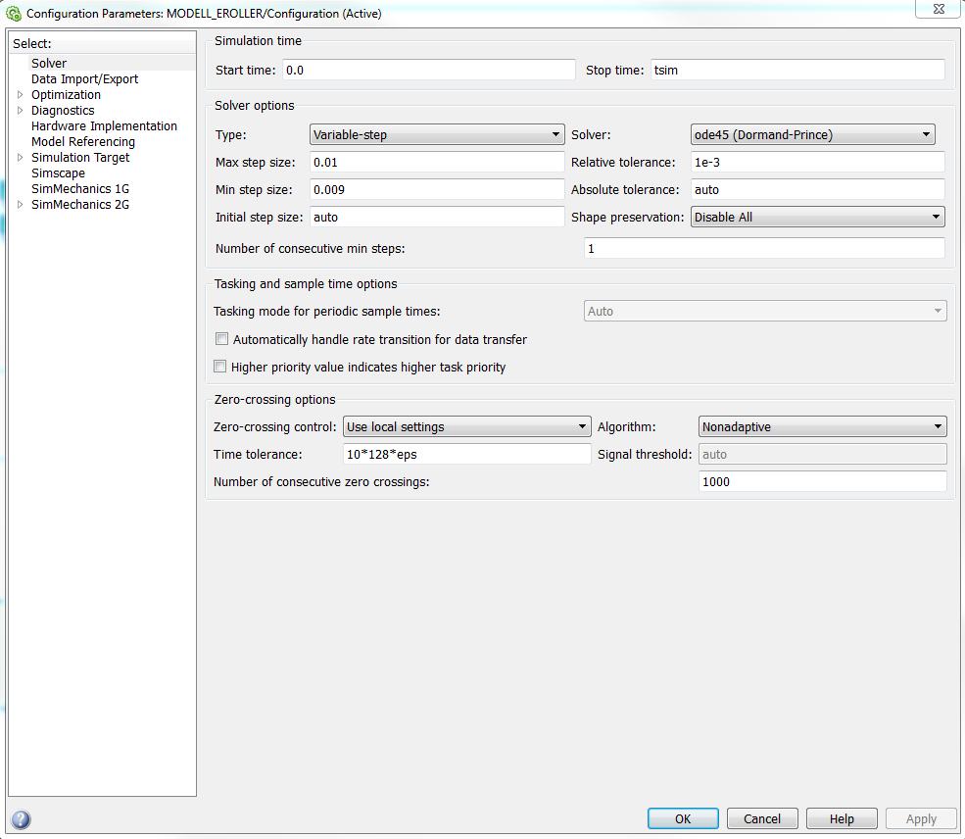
Task: Open the Solver ode45 dropdown
Action: click(x=812, y=134)
